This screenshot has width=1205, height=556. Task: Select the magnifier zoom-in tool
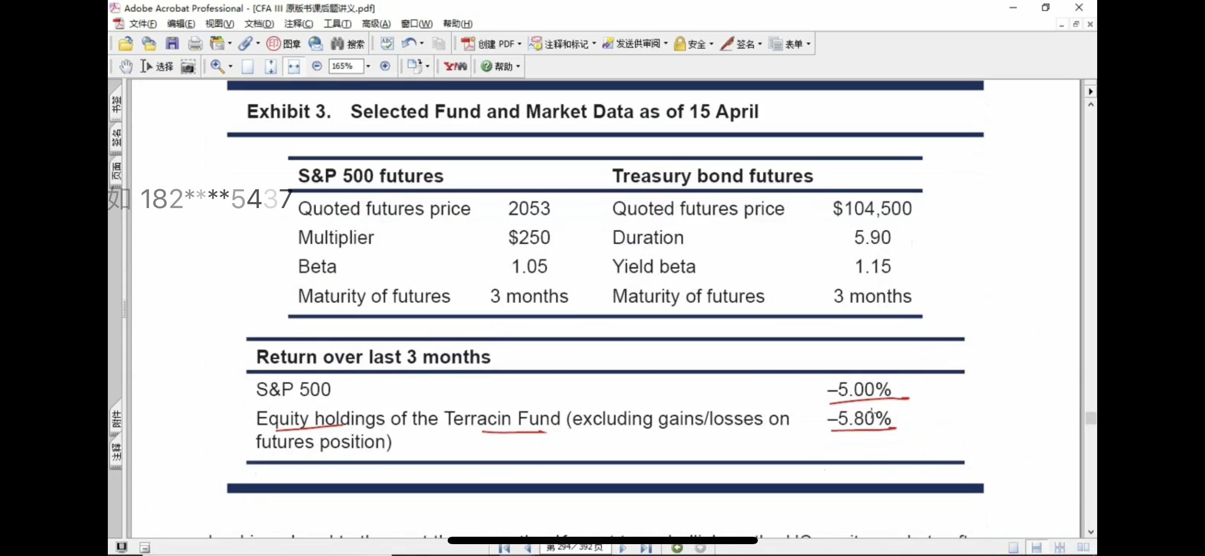[x=217, y=66]
